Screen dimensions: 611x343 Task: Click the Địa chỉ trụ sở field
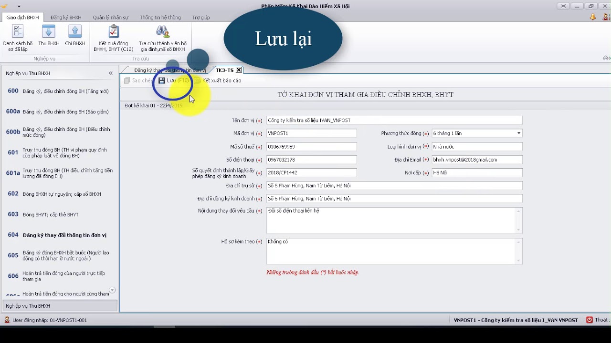click(394, 185)
